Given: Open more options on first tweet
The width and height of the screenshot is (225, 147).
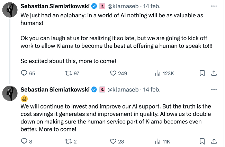Looking at the screenshot, I should [214, 6].
